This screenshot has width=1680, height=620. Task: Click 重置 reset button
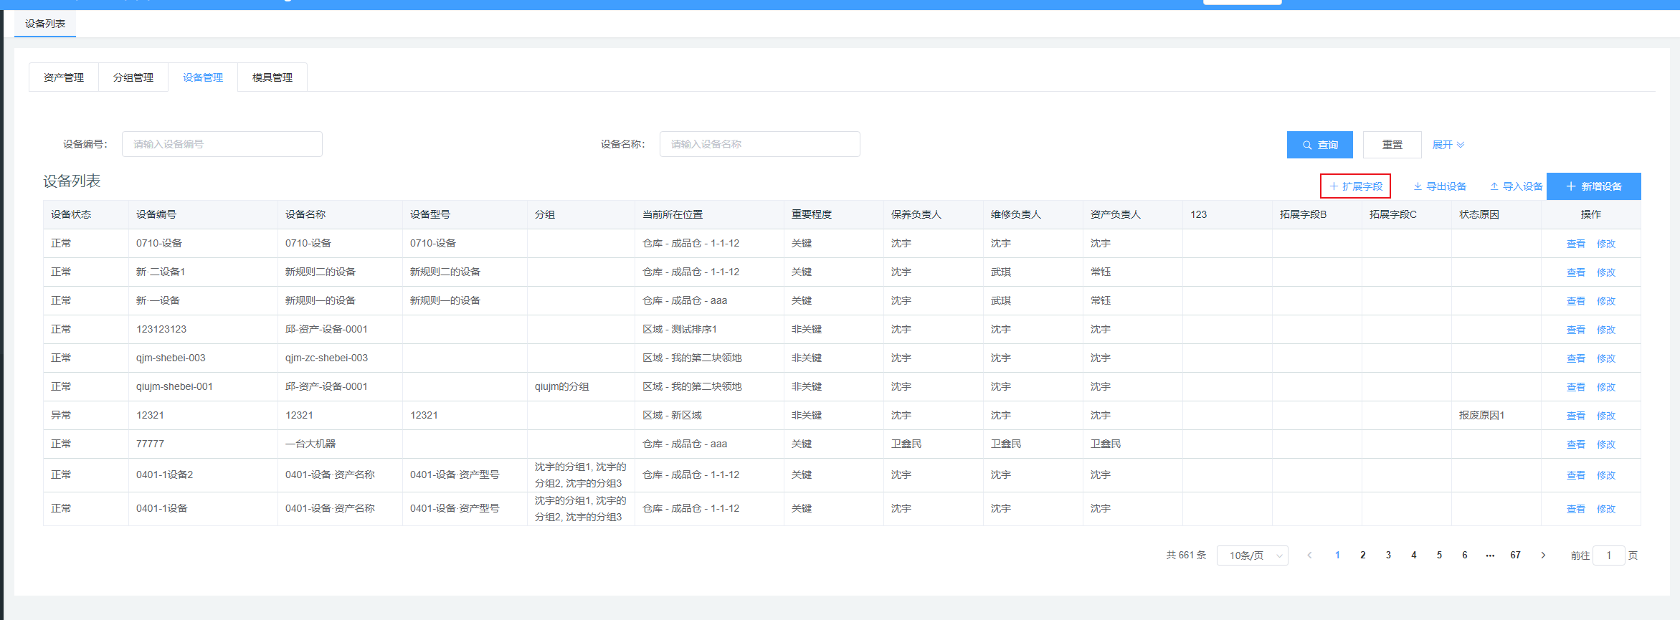point(1392,145)
